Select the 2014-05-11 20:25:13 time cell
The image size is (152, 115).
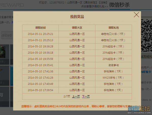coord(41,40)
